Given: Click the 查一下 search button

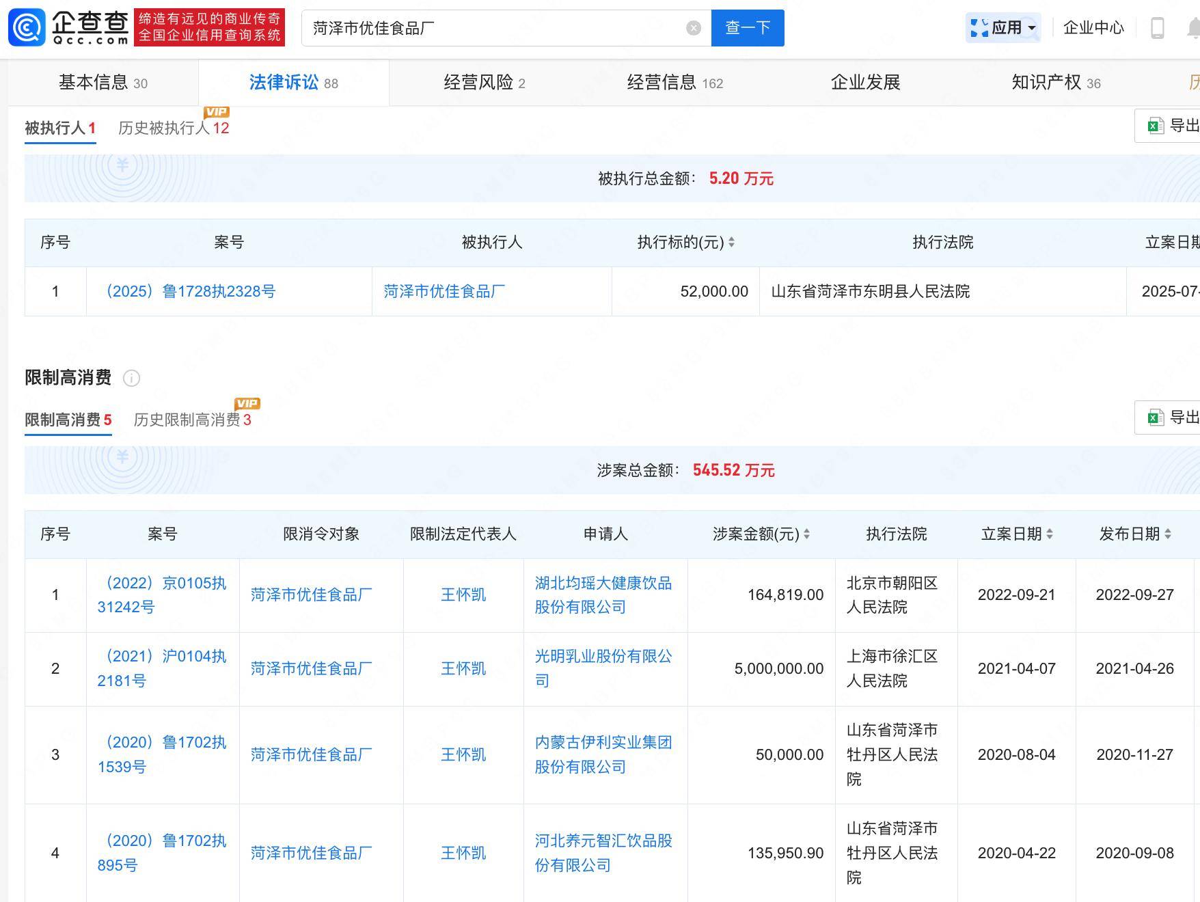Looking at the screenshot, I should 747,27.
